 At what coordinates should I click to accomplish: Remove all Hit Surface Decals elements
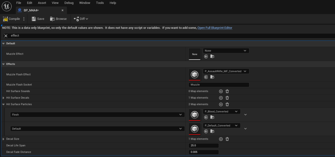coord(227,98)
